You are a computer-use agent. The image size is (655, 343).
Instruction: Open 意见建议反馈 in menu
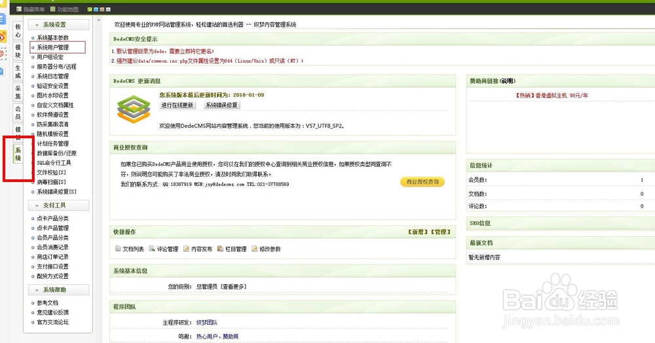[52, 312]
